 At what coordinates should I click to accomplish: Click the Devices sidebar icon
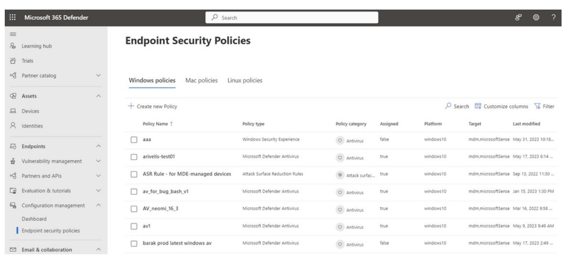[x=13, y=111]
